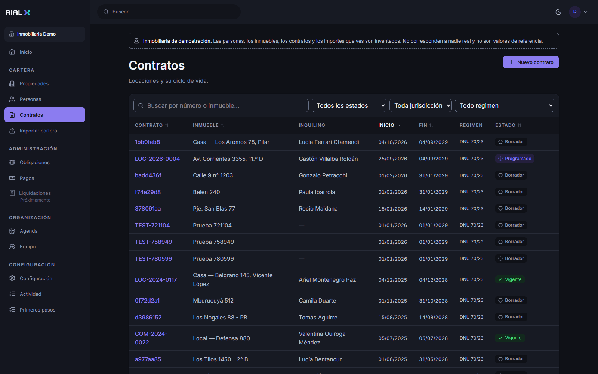Open contract 1bb0feb8
Image resolution: width=598 pixels, height=374 pixels.
click(x=147, y=142)
